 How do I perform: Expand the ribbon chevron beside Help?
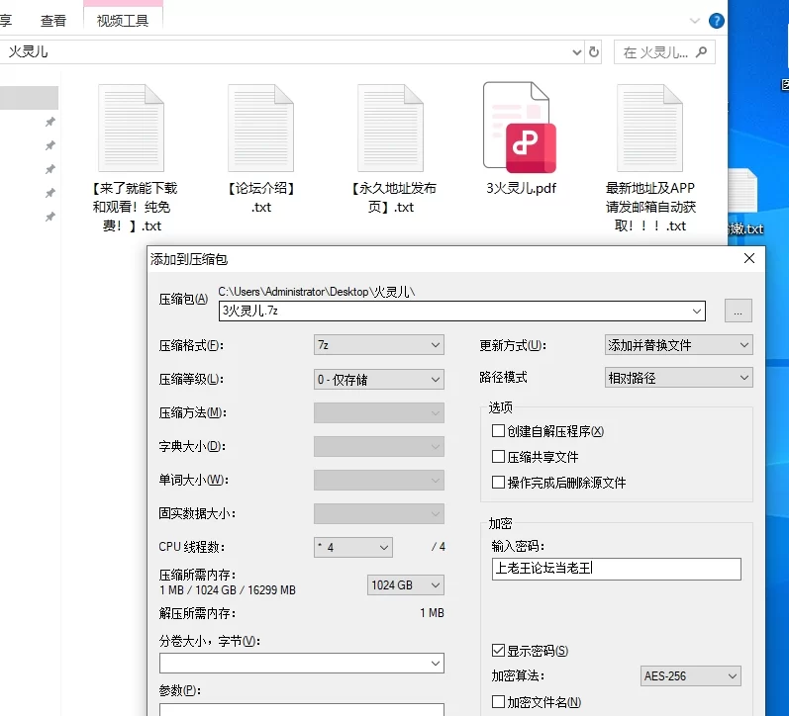coord(694,21)
